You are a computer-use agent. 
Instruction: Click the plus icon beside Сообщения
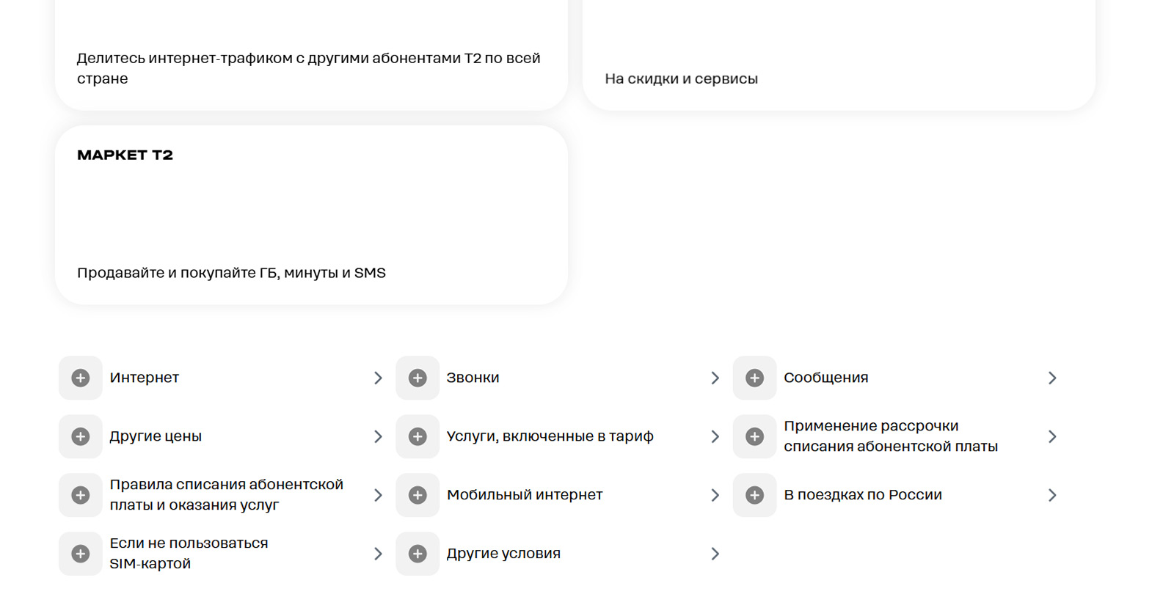pyautogui.click(x=754, y=378)
